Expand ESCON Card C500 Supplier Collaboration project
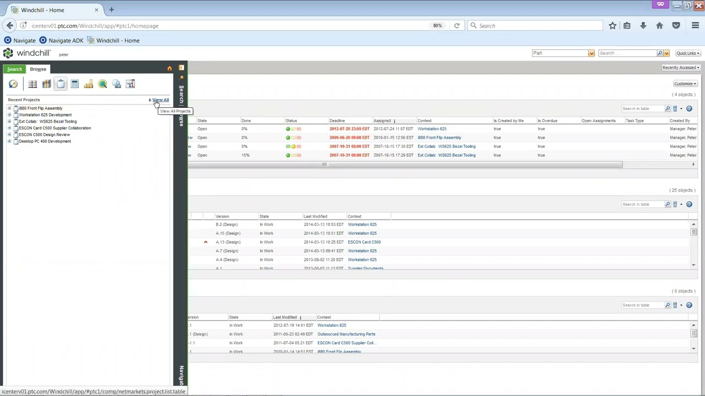 click(9, 128)
